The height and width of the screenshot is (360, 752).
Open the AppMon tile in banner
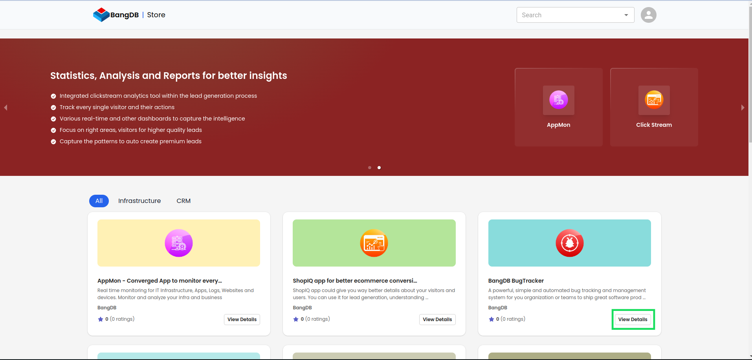point(558,107)
